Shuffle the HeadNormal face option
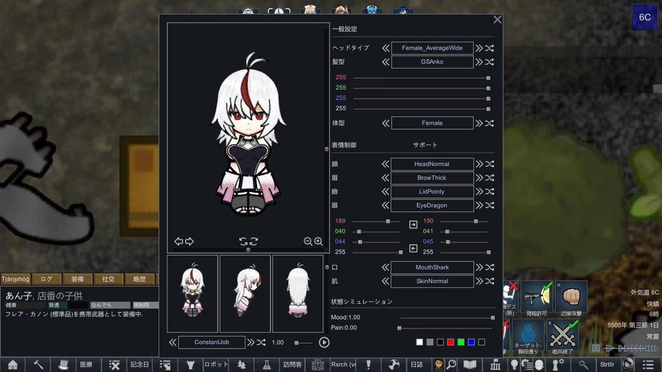Image resolution: width=662 pixels, height=372 pixels. tap(489, 164)
